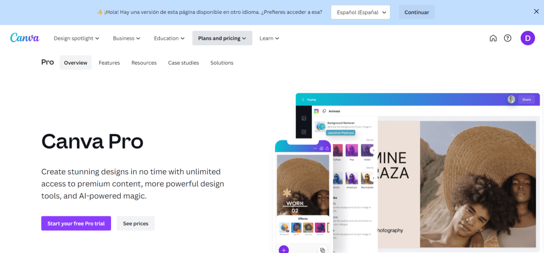Viewport: 544px width, 253px height.
Task: Click purple plus button on phone mockup
Action: pyautogui.click(x=284, y=249)
